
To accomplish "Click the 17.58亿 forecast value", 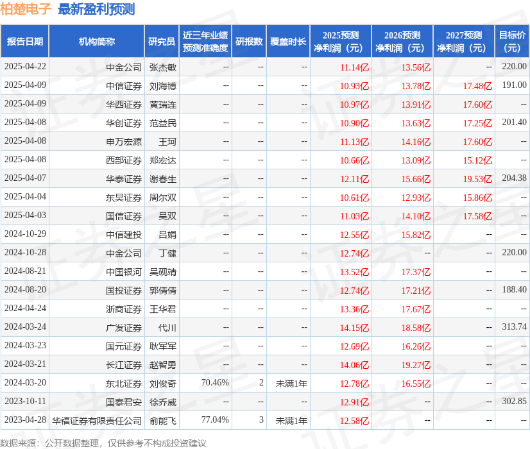I will click(477, 216).
